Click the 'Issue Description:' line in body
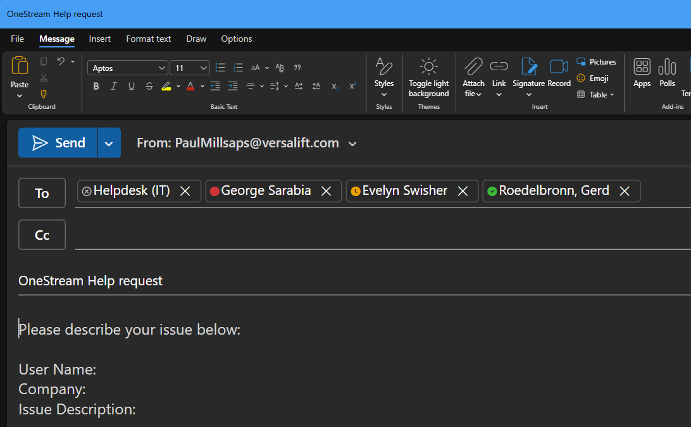Viewport: 691px width, 427px height. coord(77,409)
